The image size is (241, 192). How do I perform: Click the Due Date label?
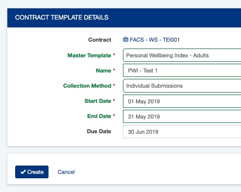tap(99, 131)
